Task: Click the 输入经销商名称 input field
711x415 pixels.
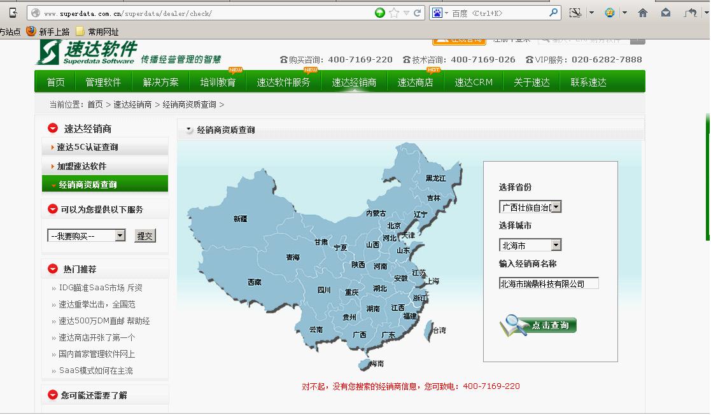Action: pos(549,283)
